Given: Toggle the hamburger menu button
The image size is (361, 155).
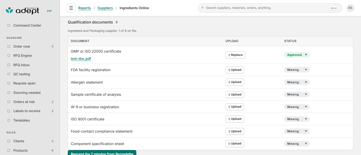Looking at the screenshot, I should pyautogui.click(x=71, y=8).
